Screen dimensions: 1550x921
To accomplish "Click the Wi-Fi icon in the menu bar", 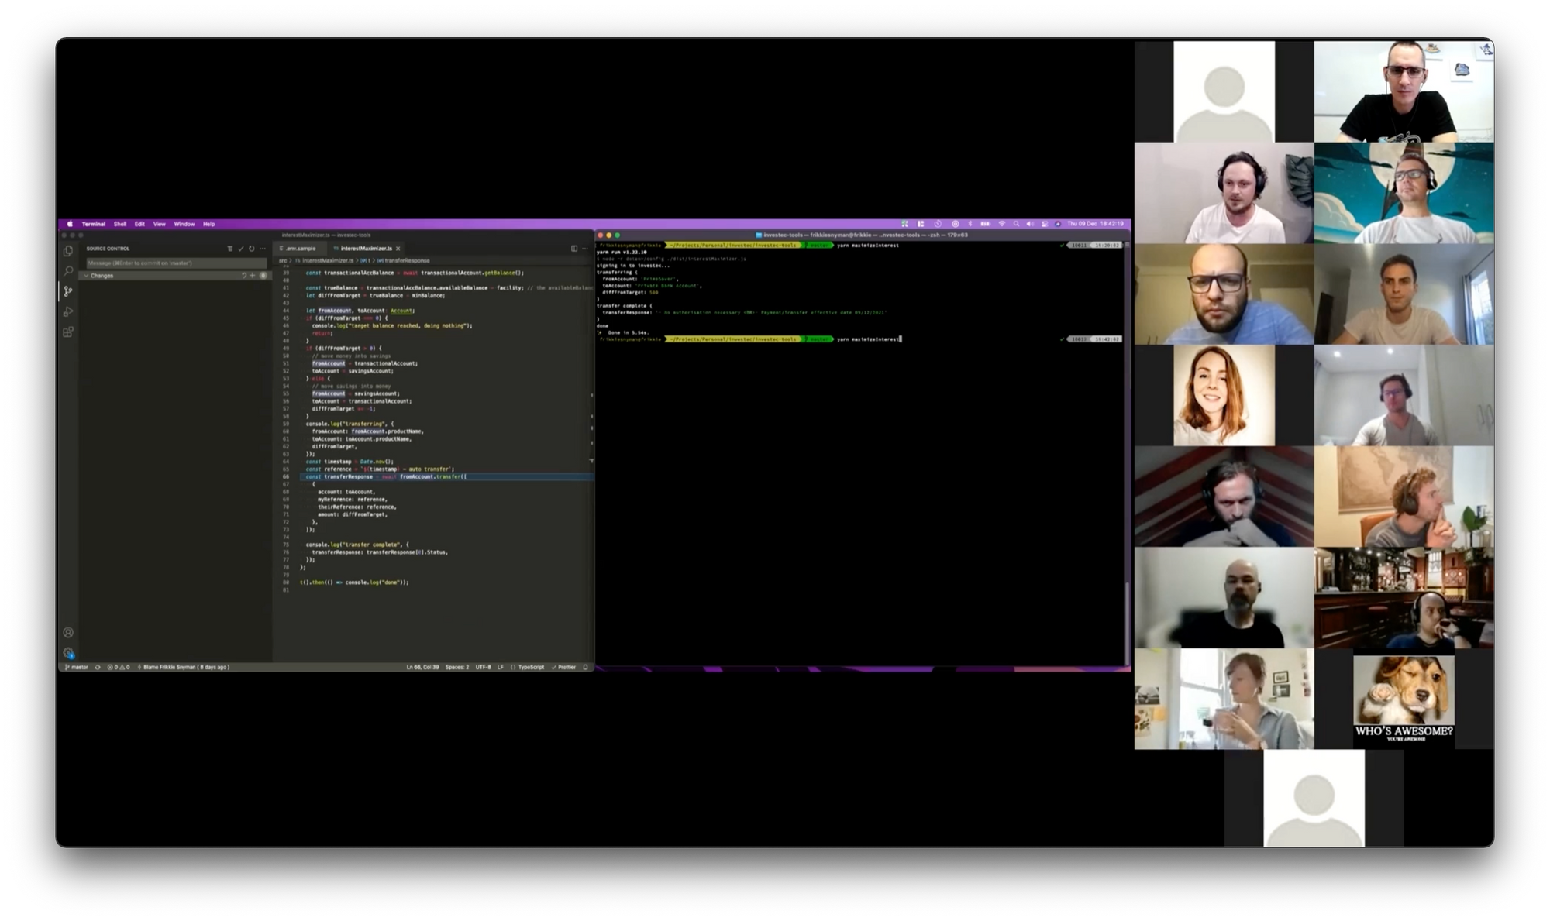I will 1002,224.
